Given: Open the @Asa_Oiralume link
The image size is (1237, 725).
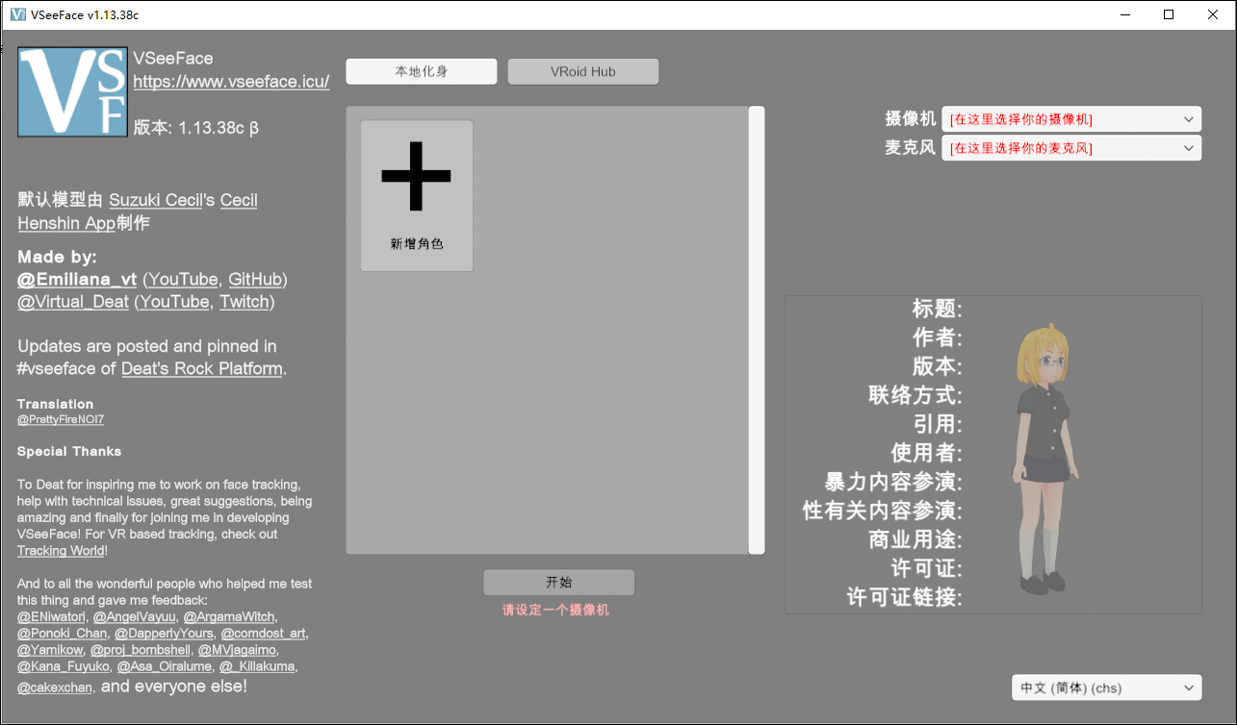Looking at the screenshot, I should pyautogui.click(x=164, y=666).
